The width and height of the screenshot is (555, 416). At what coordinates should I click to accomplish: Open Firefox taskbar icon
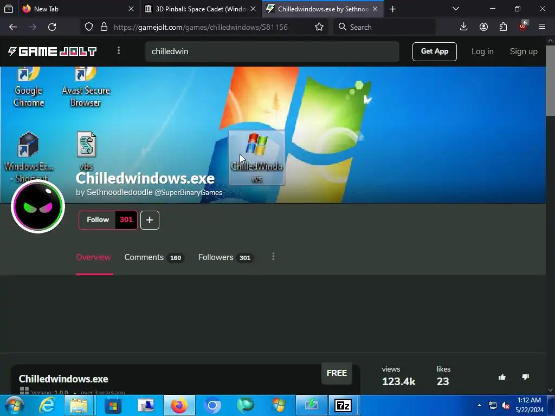point(179,405)
